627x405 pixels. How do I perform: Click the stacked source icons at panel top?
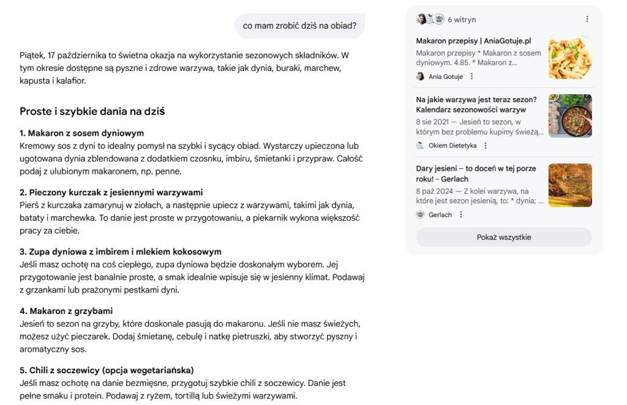tap(430, 20)
